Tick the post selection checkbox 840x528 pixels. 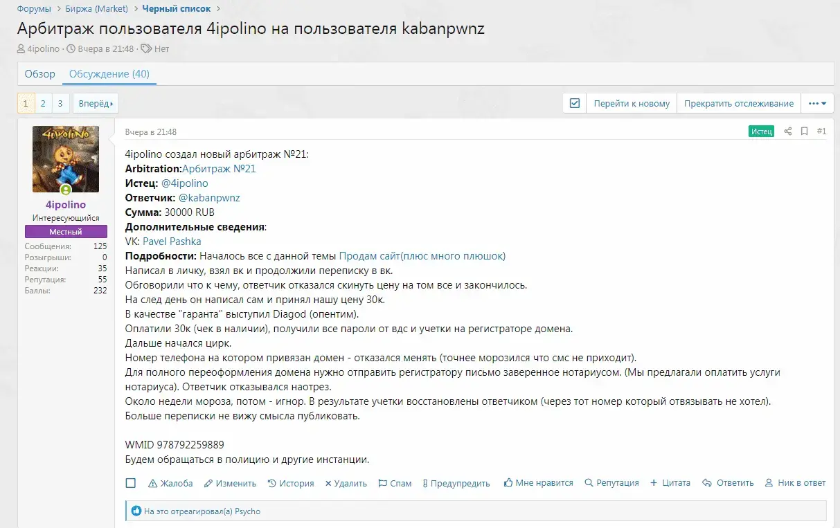(x=131, y=483)
